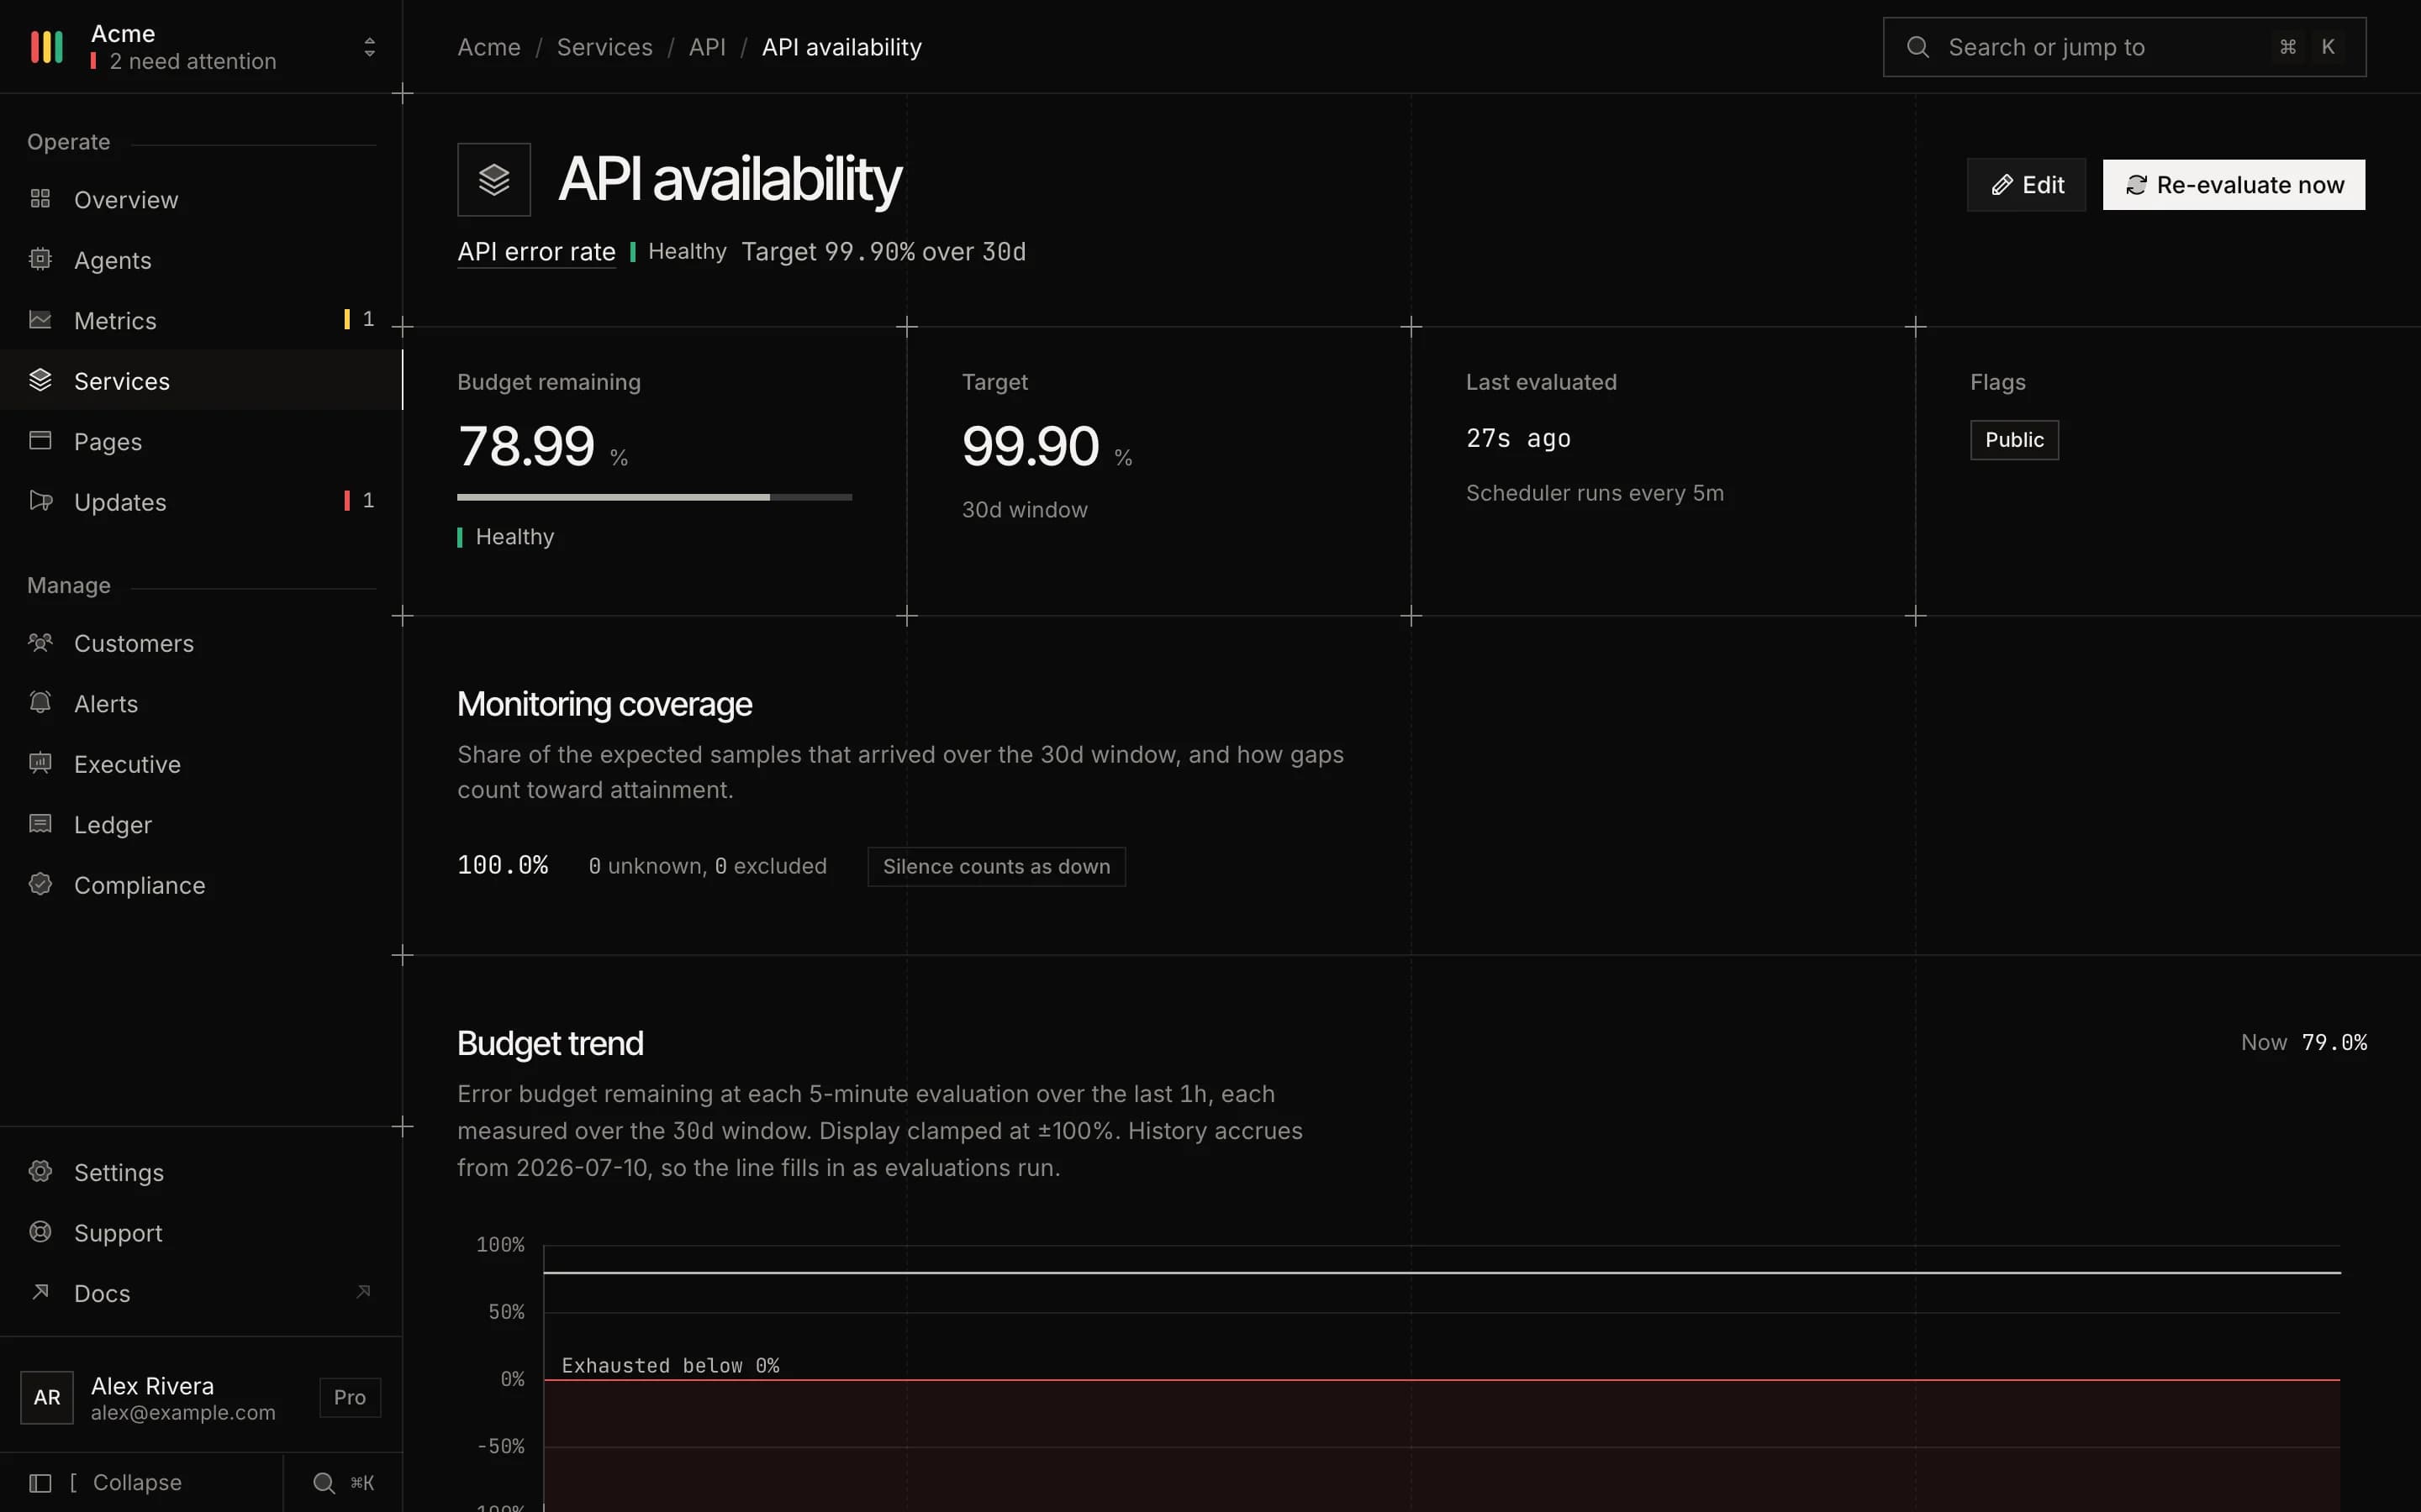Open Alex Rivera account profile
The height and width of the screenshot is (1512, 2421).
200,1398
